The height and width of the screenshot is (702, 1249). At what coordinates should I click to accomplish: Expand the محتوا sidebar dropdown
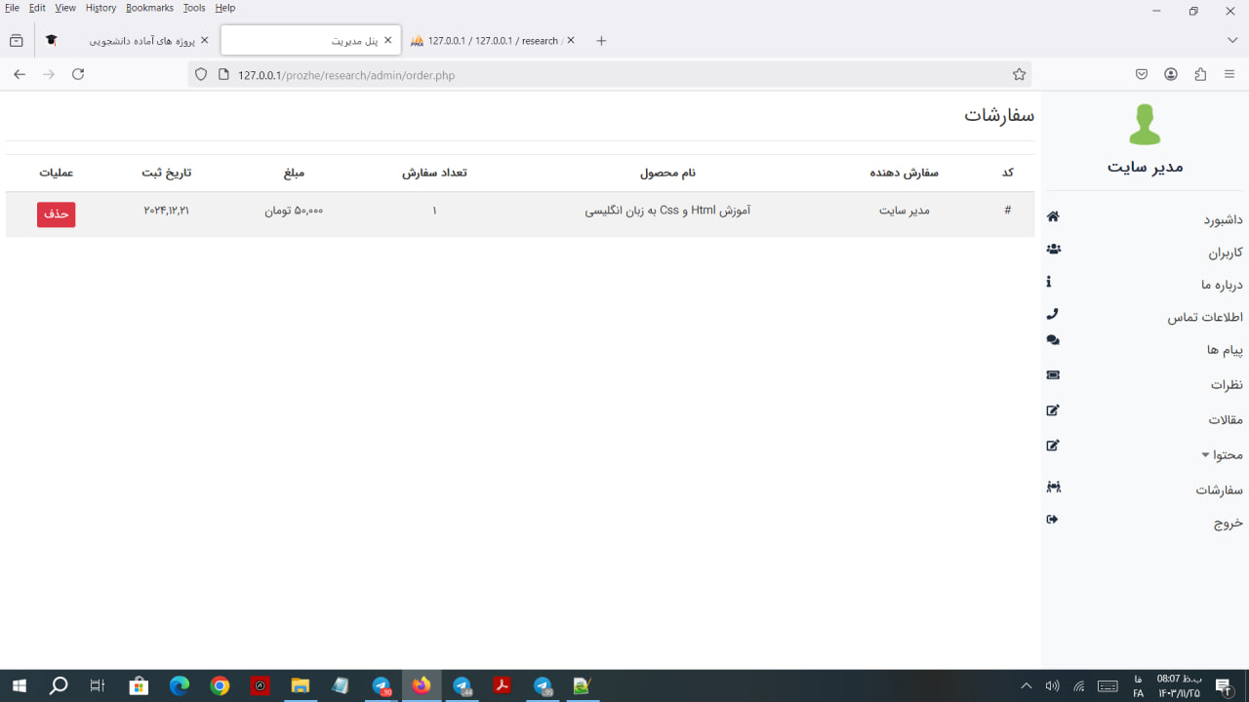coord(1222,455)
